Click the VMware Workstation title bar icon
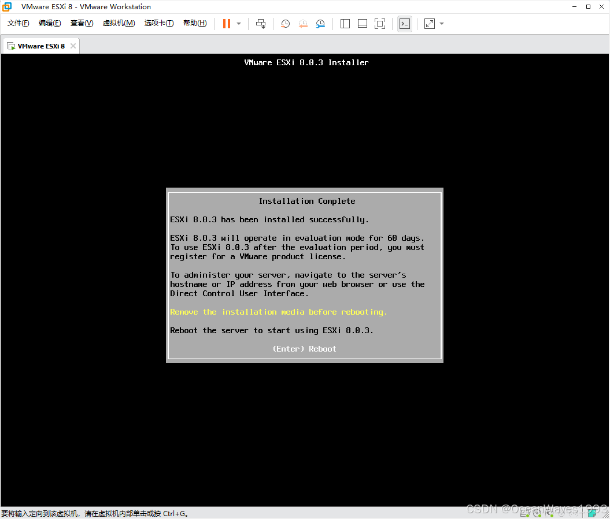The height and width of the screenshot is (519, 610). point(7,6)
